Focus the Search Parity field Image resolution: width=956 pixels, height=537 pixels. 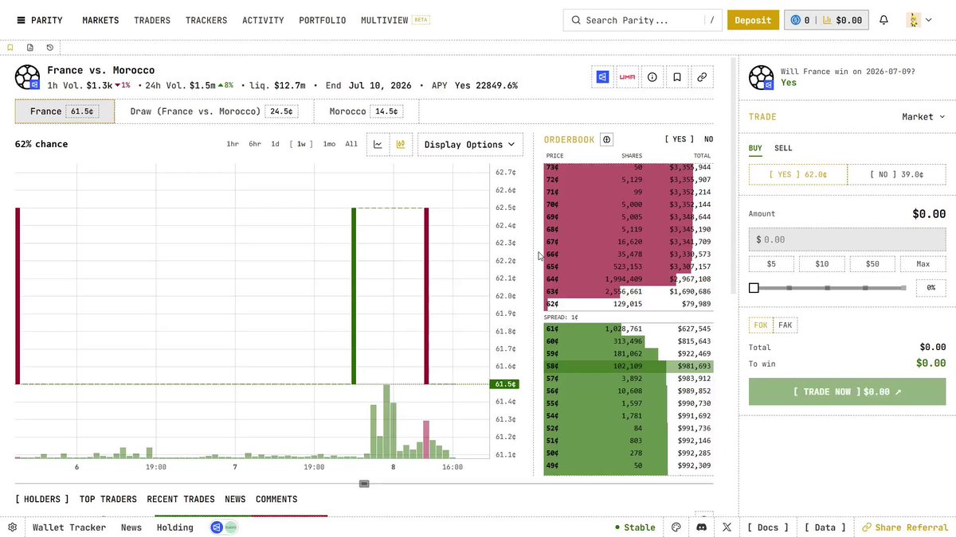point(642,20)
